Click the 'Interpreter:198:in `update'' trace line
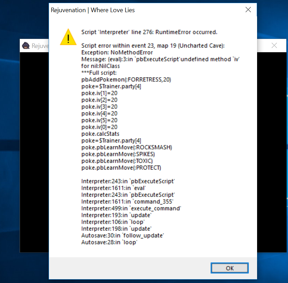Image resolution: width=288 pixels, height=283 pixels. 116,229
